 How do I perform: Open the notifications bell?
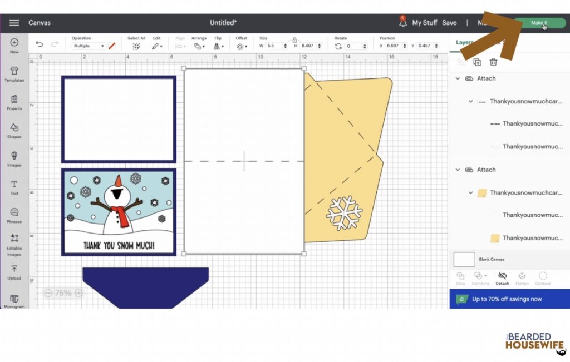[403, 22]
